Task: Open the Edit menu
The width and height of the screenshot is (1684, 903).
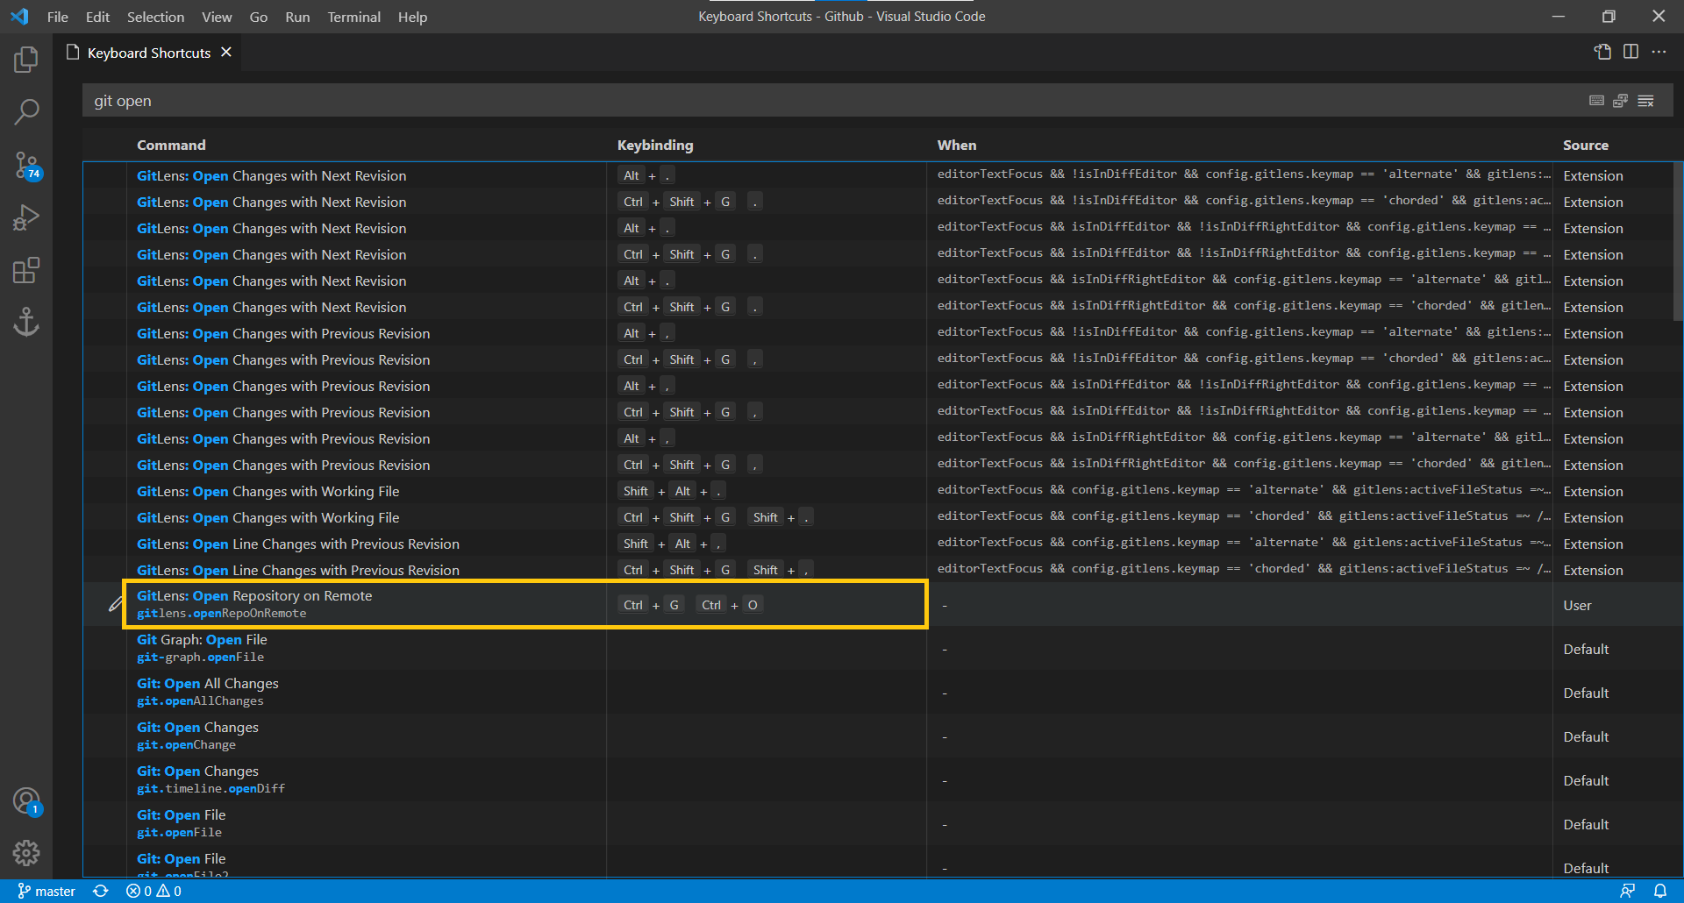Action: click(x=97, y=17)
